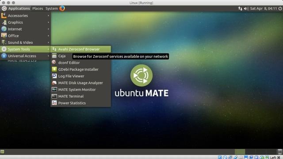283x159 pixels.
Task: Launch Caja from System Tools
Action: tap(80, 56)
